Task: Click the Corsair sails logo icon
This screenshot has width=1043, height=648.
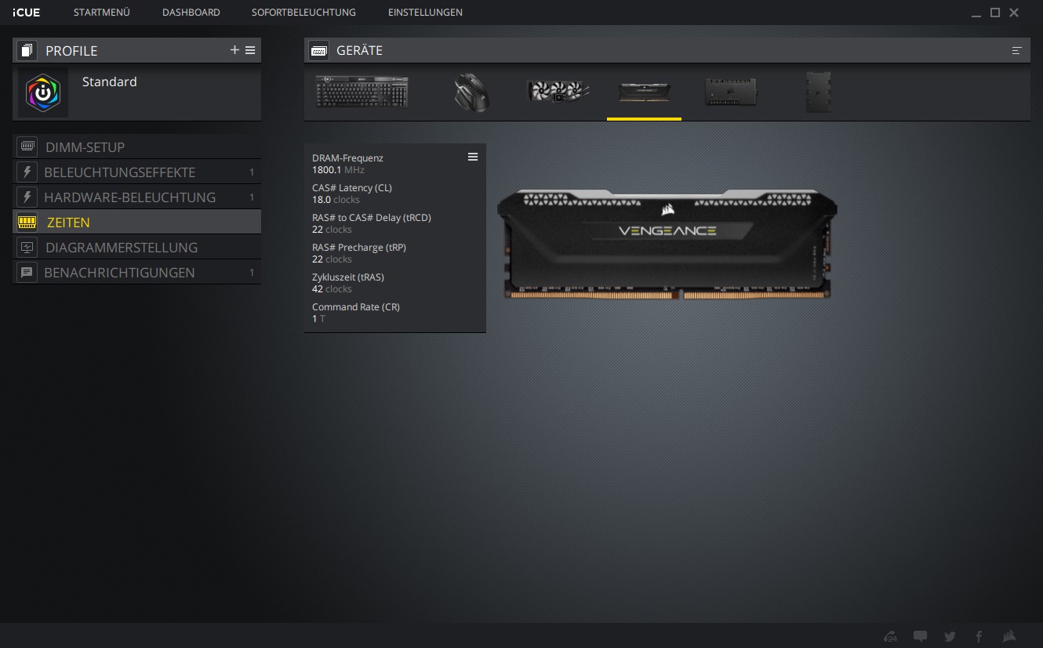Action: 1010,636
